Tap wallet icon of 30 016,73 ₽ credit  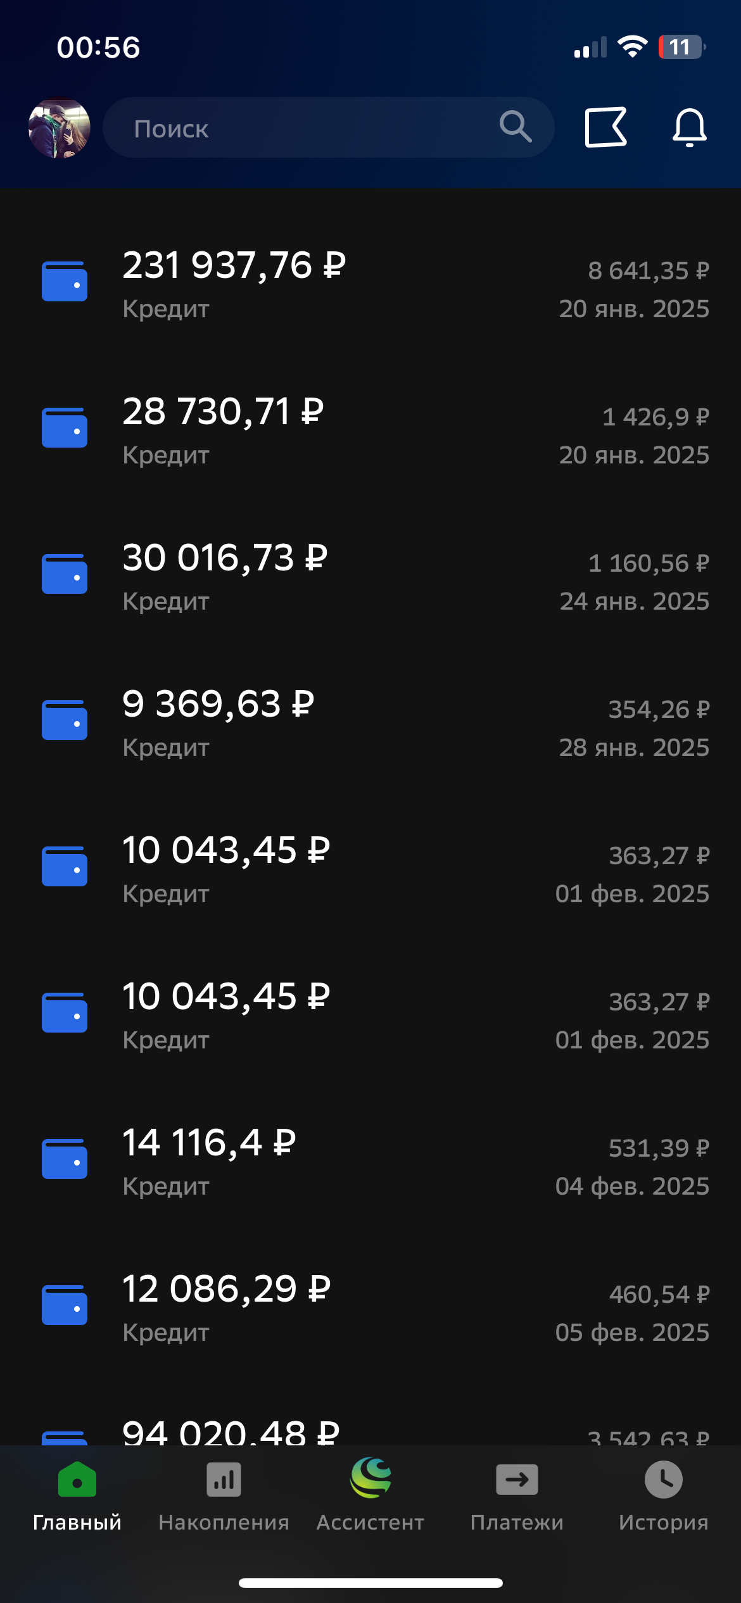click(x=65, y=574)
